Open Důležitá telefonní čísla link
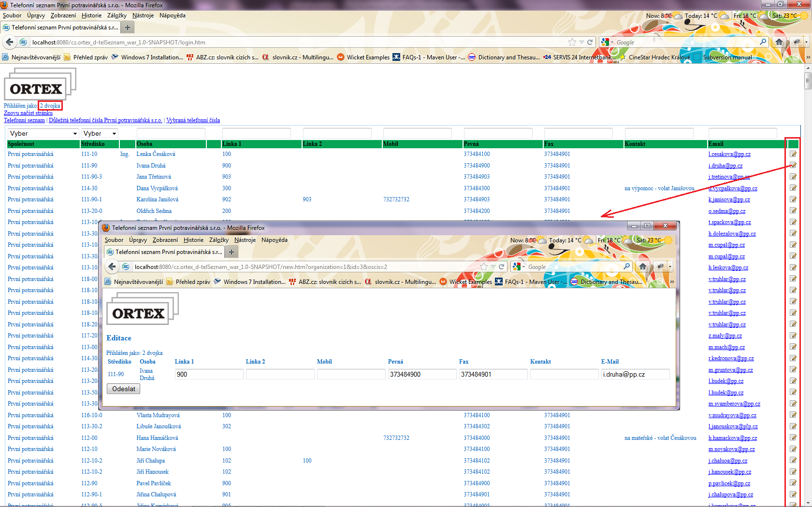Screen dimensions: 812x507 pos(105,120)
